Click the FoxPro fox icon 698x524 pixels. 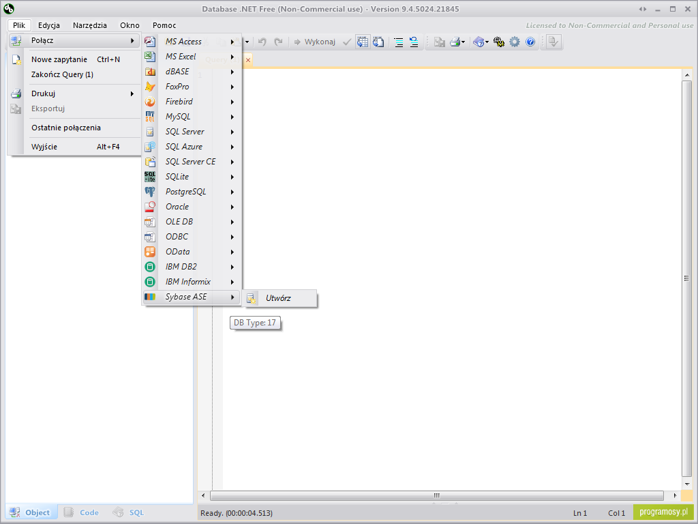point(150,87)
